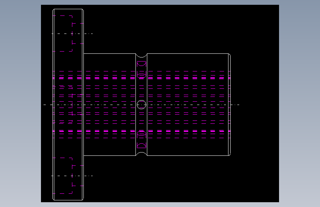
Task: Select the upper flange hole centerline
Action: coord(72,34)
